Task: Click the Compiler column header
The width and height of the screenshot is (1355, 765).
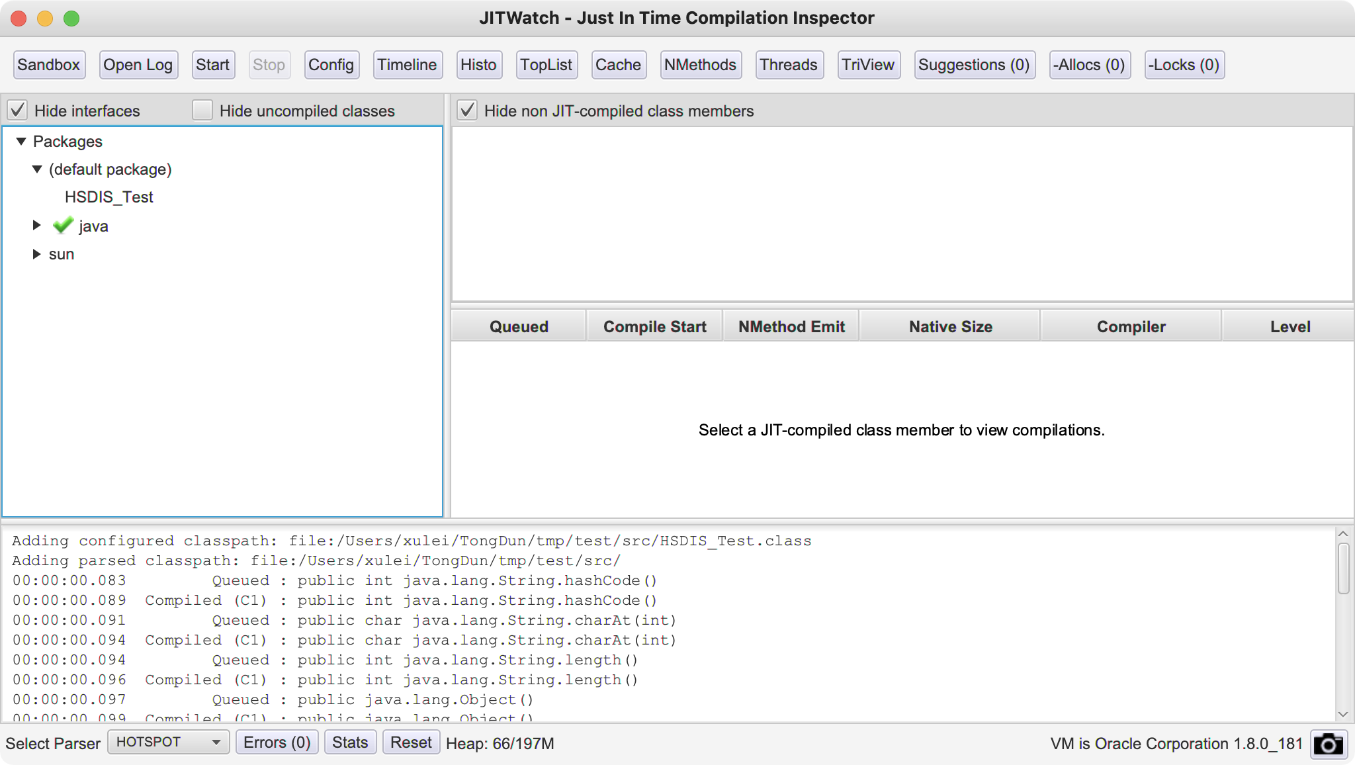Action: (1131, 326)
